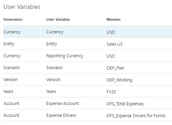Click the Entity dimension cell
The image size is (172, 125).
pyautogui.click(x=9, y=44)
